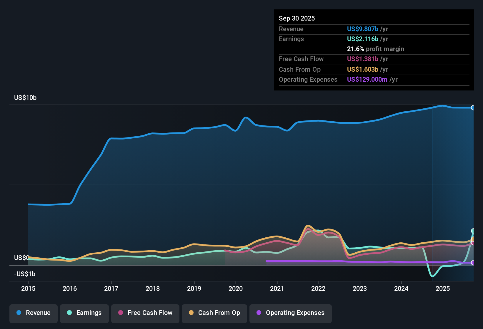Viewport: 483px width, 329px height.
Task: Click the 2021 x-axis label
Action: [x=277, y=288]
